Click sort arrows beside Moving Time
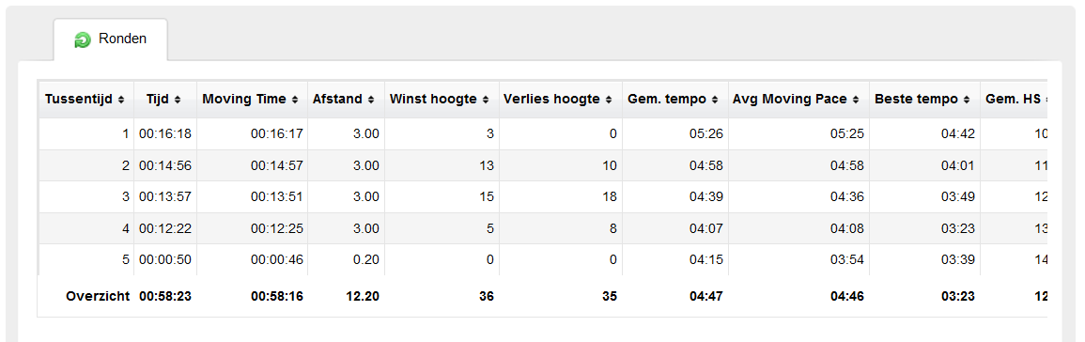 pos(296,100)
